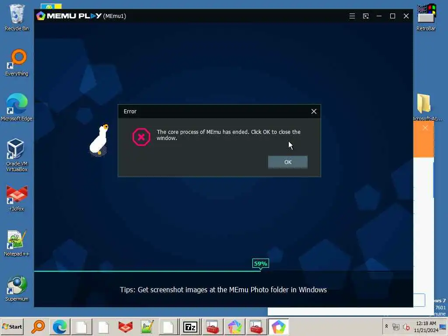Image resolution: width=448 pixels, height=336 pixels.
Task: Close the Error dialog with its X
Action: pos(314,112)
